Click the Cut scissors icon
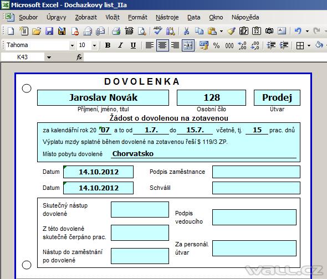327x279 pixels. coord(186,31)
